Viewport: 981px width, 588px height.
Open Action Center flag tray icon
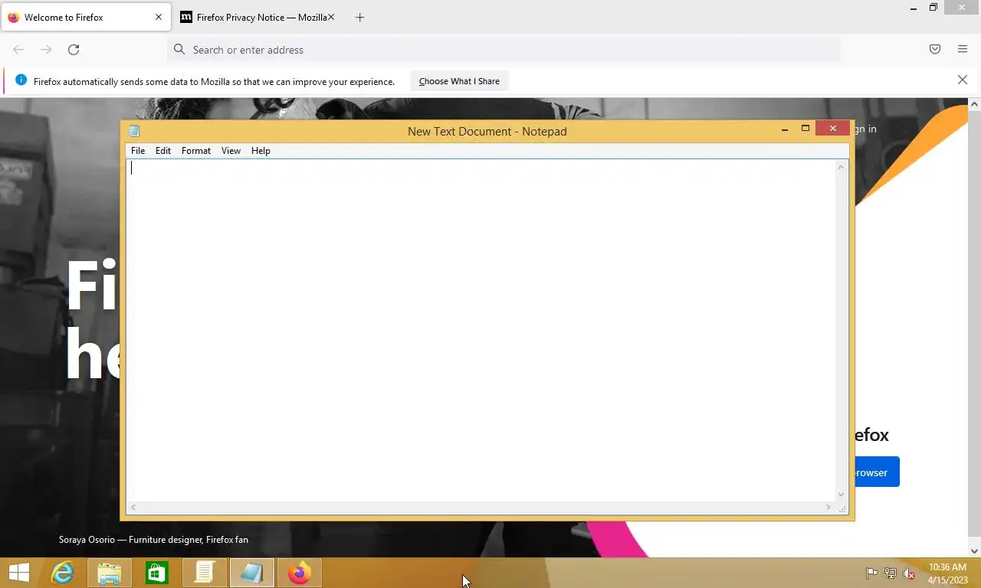point(871,573)
